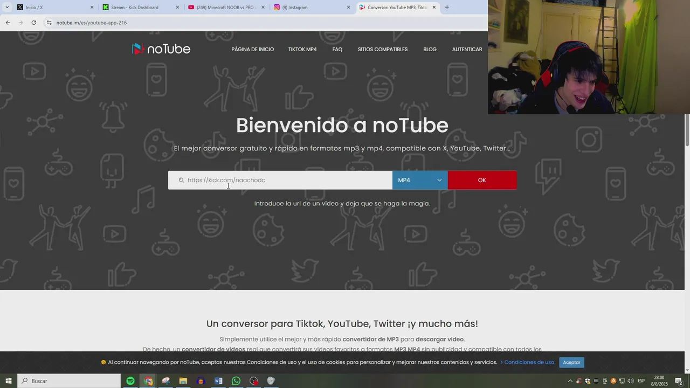This screenshot has width=690, height=388.
Task: Open the AUTENTICAR menu link
Action: tap(467, 50)
